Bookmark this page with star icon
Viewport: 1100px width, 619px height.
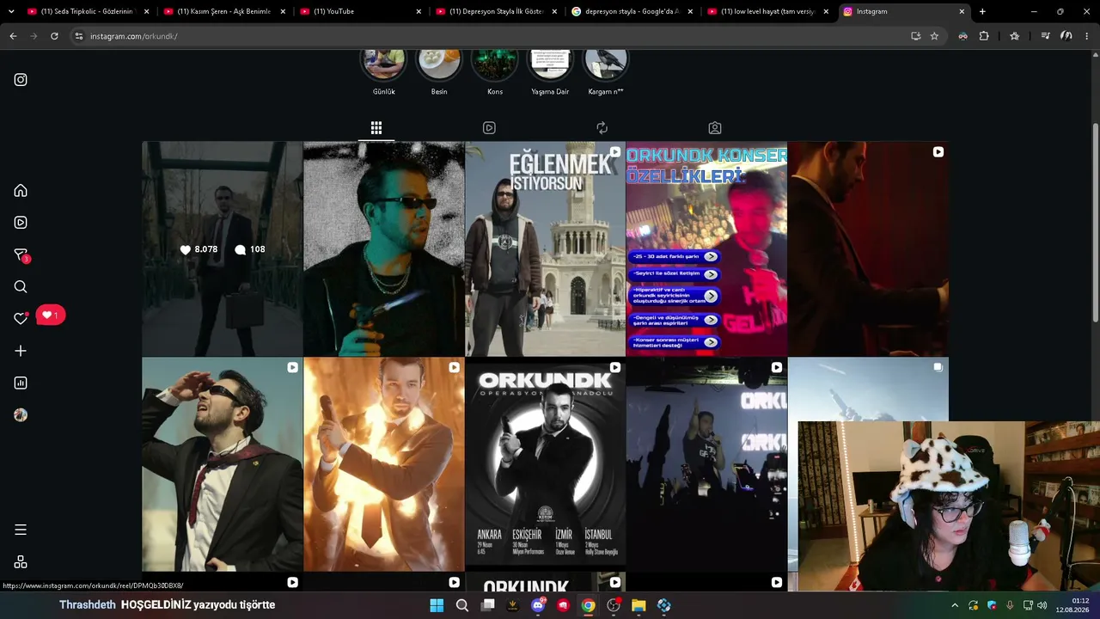point(934,36)
